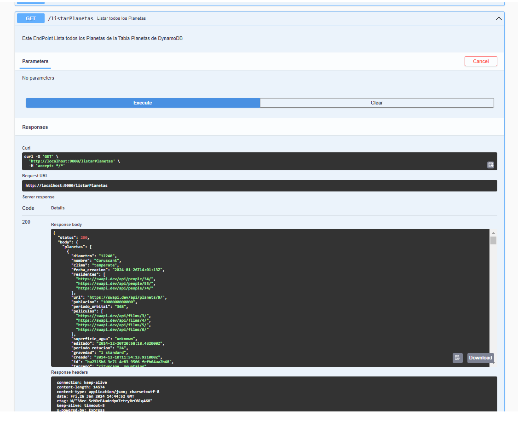Click the "clima": "temperate" line
Screen dimensions: 518x428
95,265
